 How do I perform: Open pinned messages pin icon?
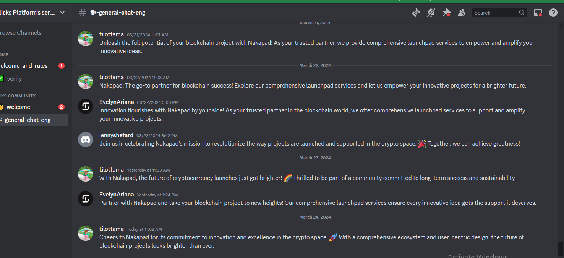446,13
